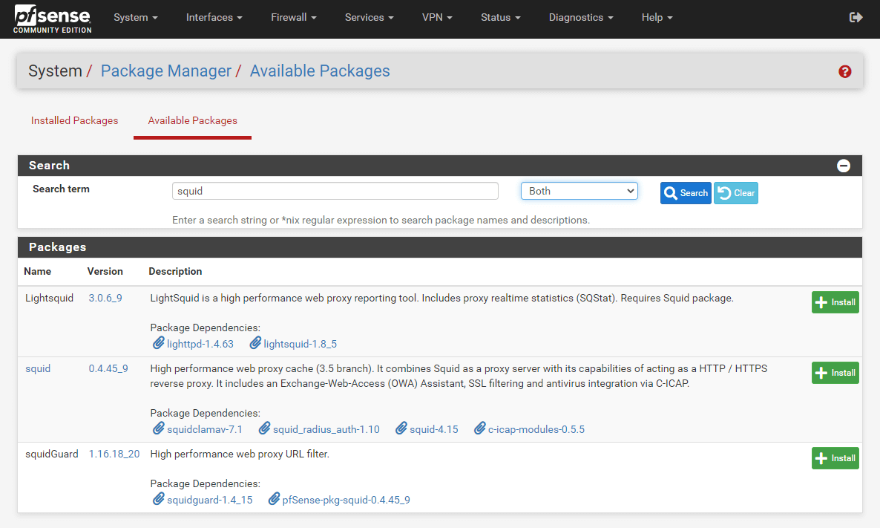Click the logout icon in the top bar
The height and width of the screenshot is (528, 880).
pos(856,17)
